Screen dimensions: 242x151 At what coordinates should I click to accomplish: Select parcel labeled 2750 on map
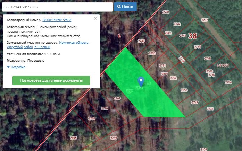pos(152,53)
